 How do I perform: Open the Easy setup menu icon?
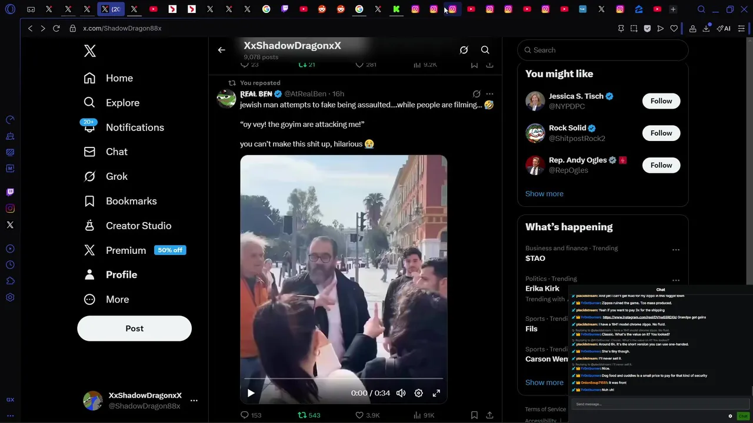pos(741,28)
